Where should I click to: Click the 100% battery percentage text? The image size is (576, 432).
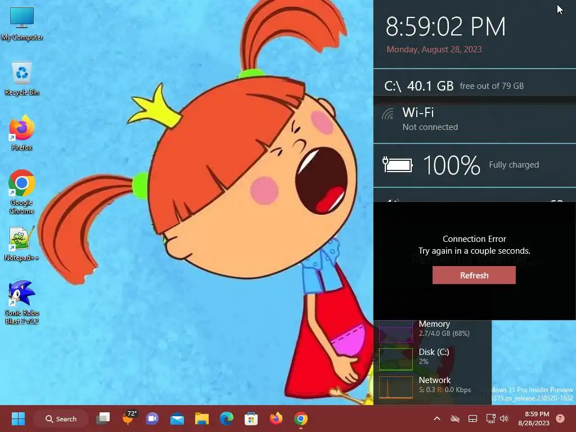tap(452, 165)
